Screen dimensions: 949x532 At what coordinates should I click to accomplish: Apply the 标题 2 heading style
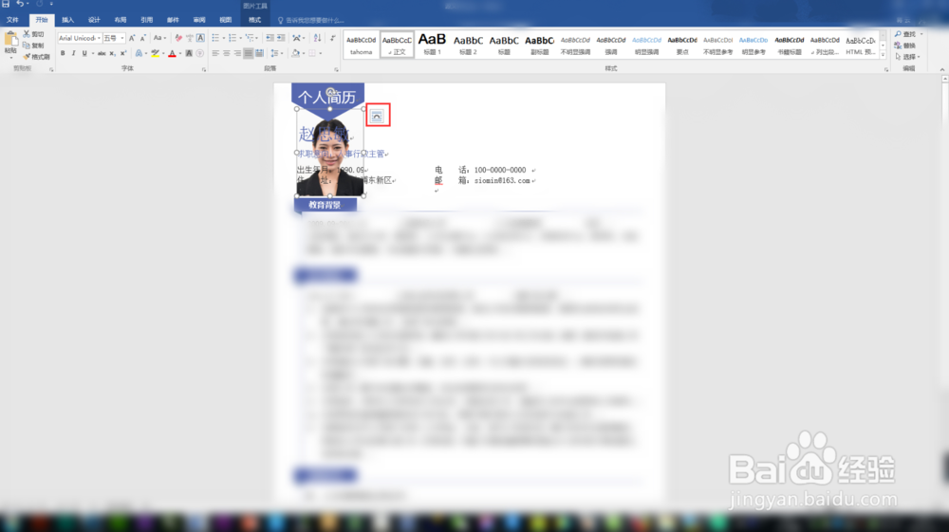(x=468, y=45)
